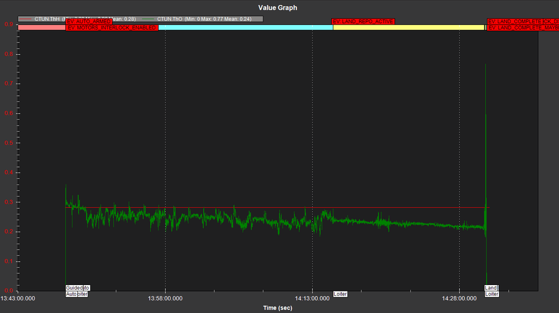559x313 pixels.
Task: Click the Guided mode label
Action: [74, 288]
